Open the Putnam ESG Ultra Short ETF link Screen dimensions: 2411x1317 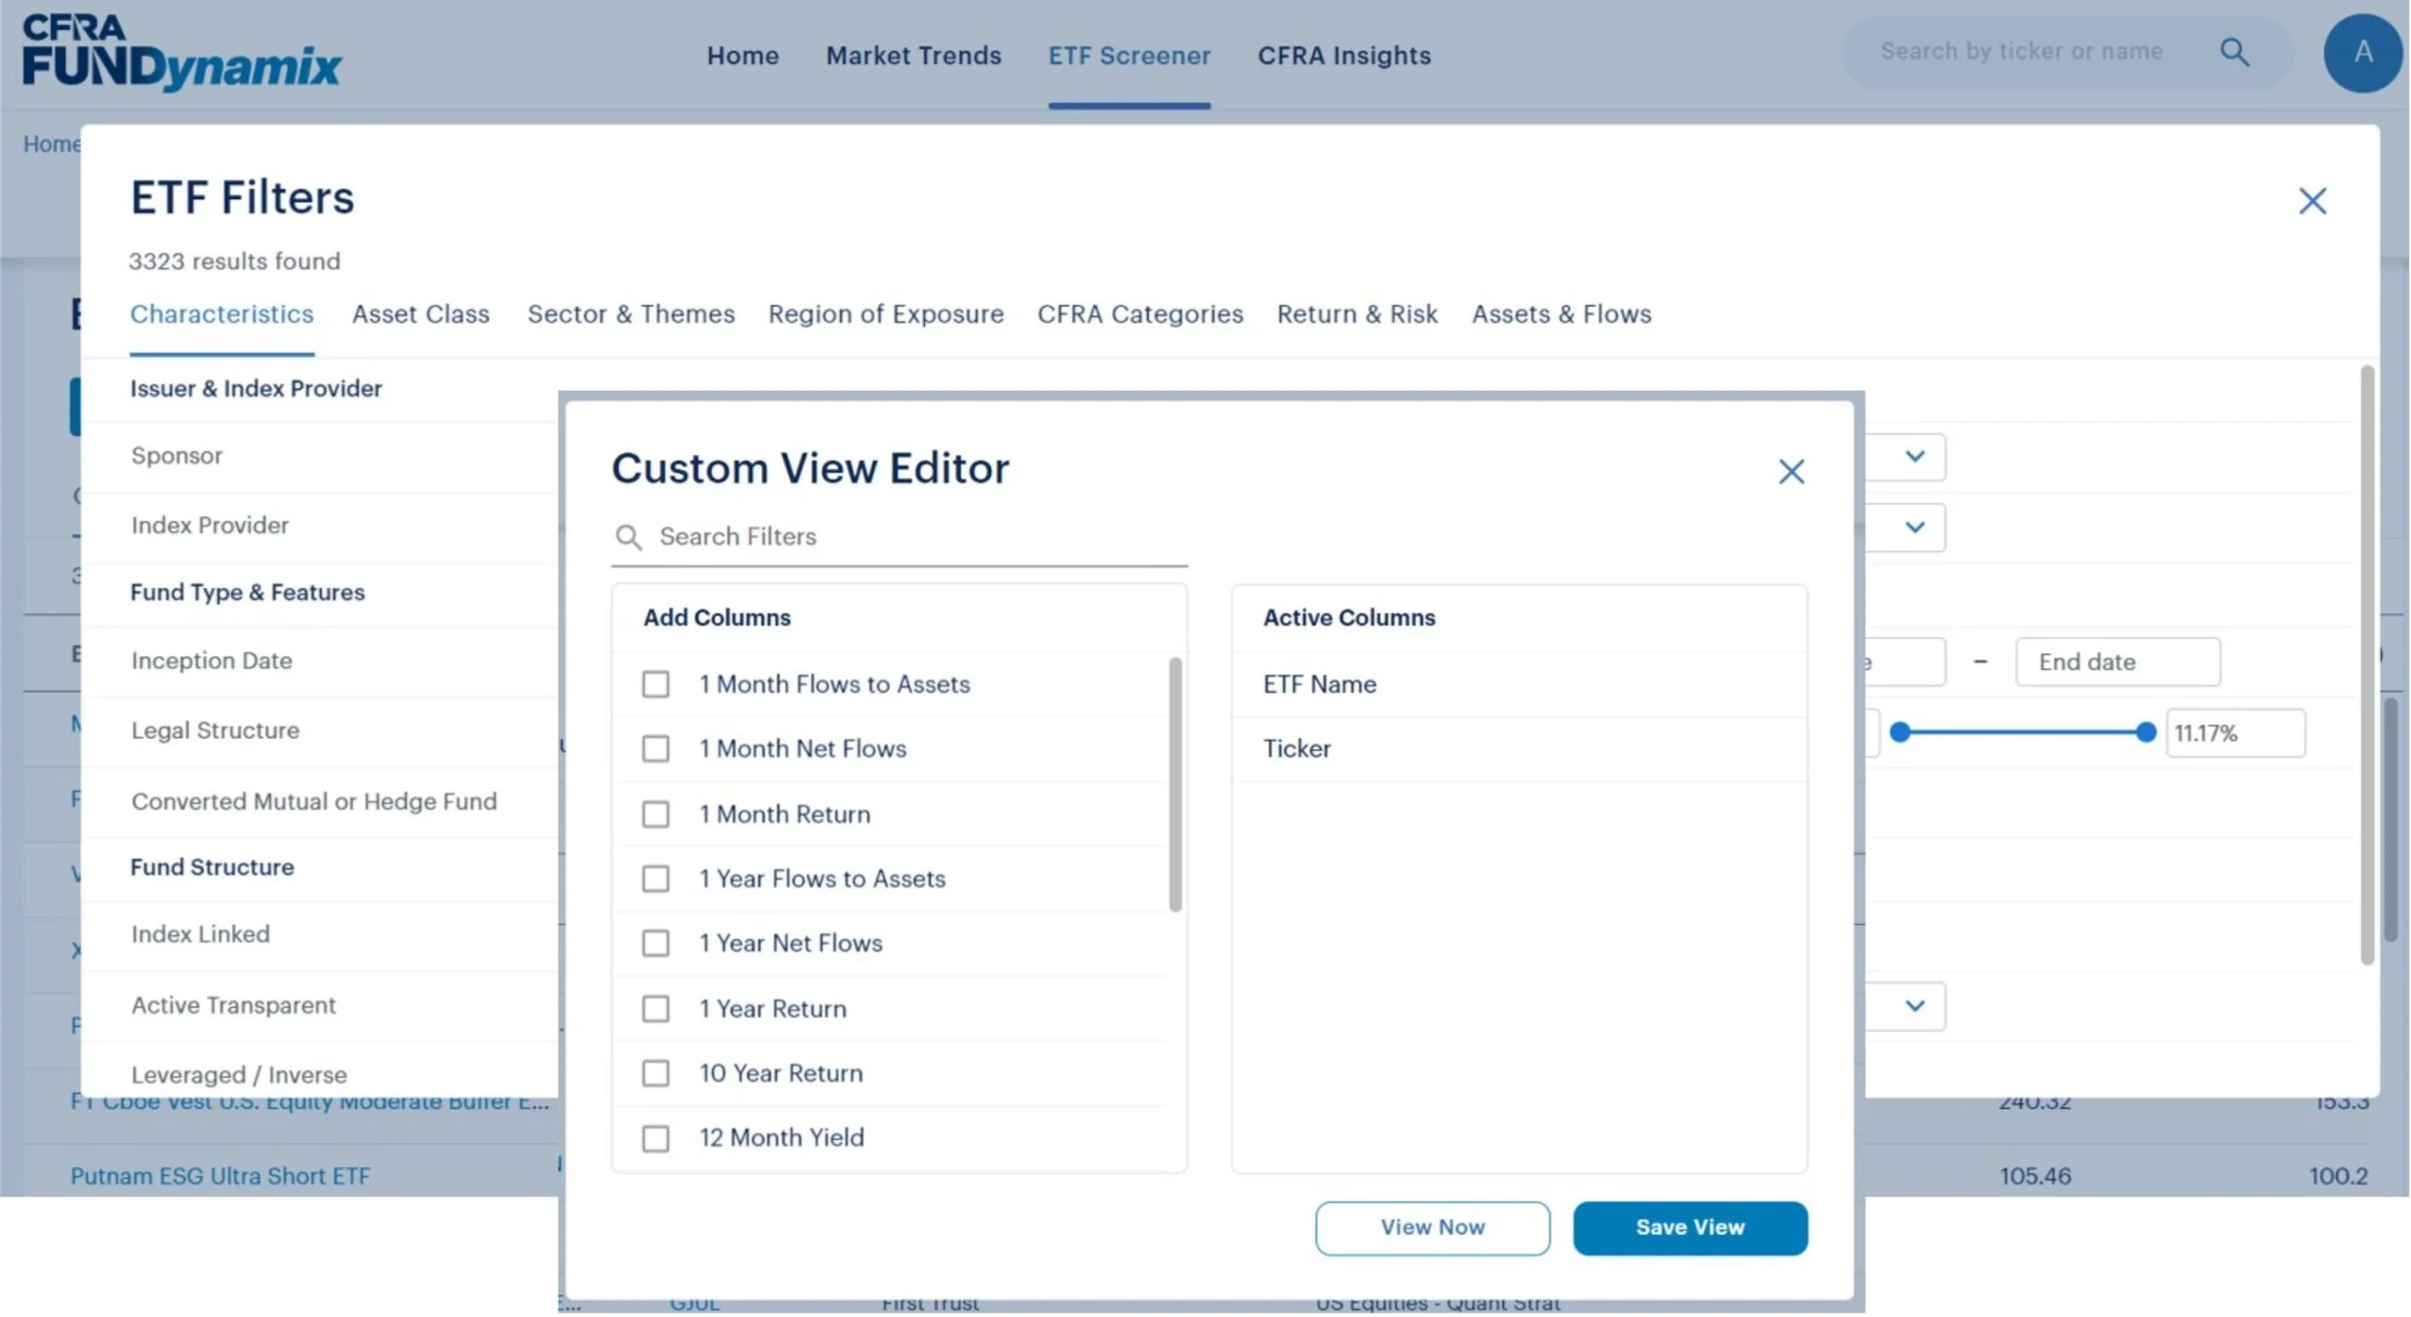220,1176
